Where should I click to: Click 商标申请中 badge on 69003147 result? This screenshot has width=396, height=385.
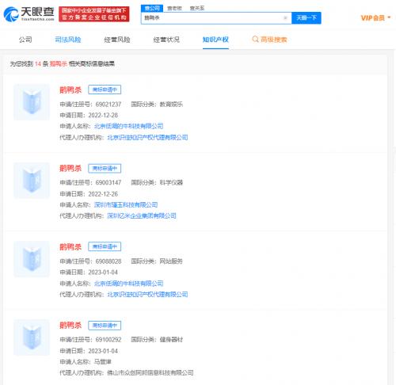[105, 168]
